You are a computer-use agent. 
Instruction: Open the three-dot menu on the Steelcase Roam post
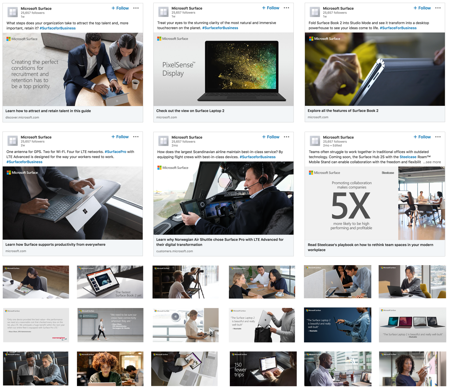click(x=438, y=137)
